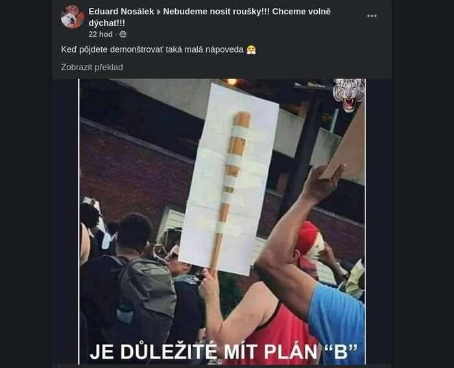Image resolution: width=454 pixels, height=368 pixels.
Task: Click the hugging emoji in the post text
Action: coord(252,50)
